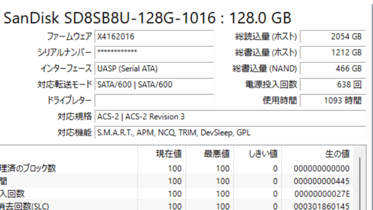Click the 総書込量 (NAND) label
This screenshot has width=373, height=210.
tap(265, 69)
